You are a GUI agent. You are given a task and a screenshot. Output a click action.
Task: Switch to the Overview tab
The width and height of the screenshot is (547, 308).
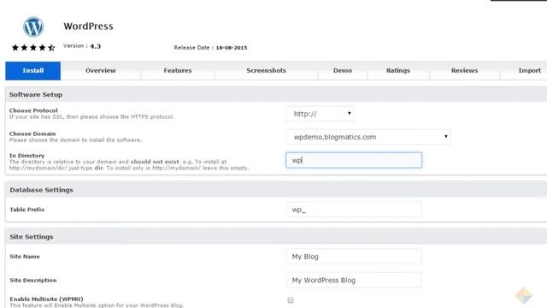pyautogui.click(x=101, y=70)
